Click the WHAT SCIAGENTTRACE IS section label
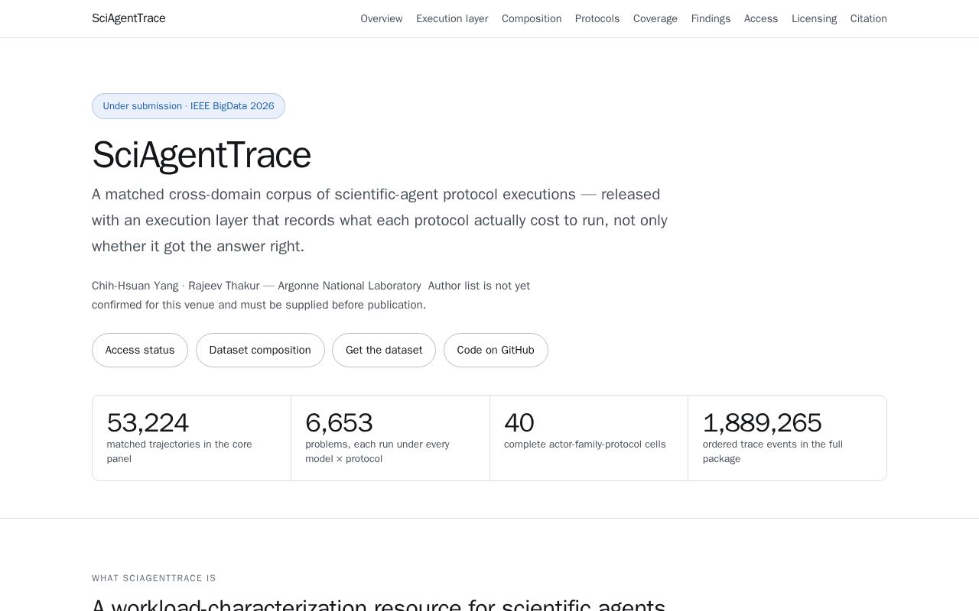The height and width of the screenshot is (611, 979). 154,578
